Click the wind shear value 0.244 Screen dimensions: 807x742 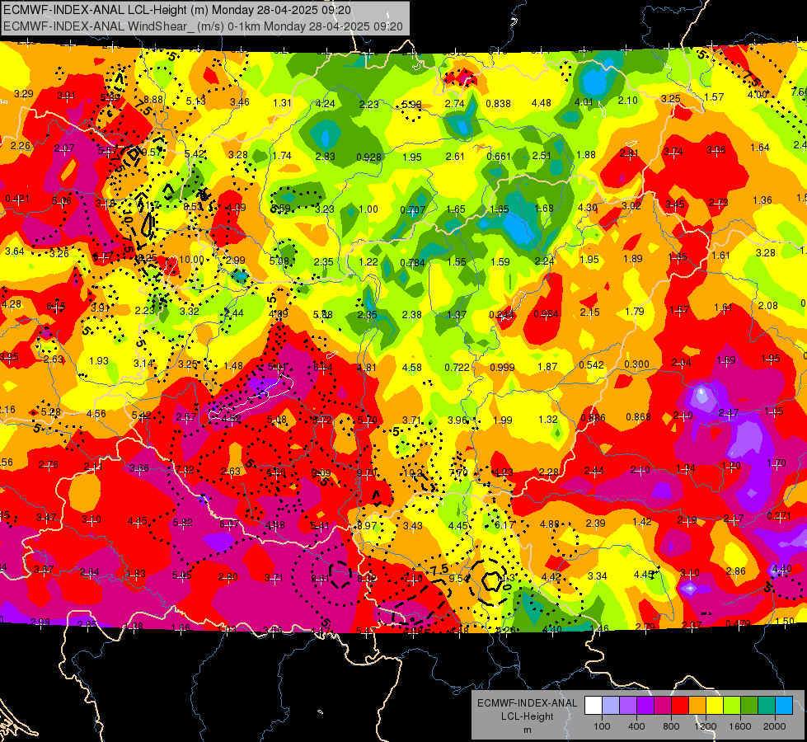pos(502,315)
